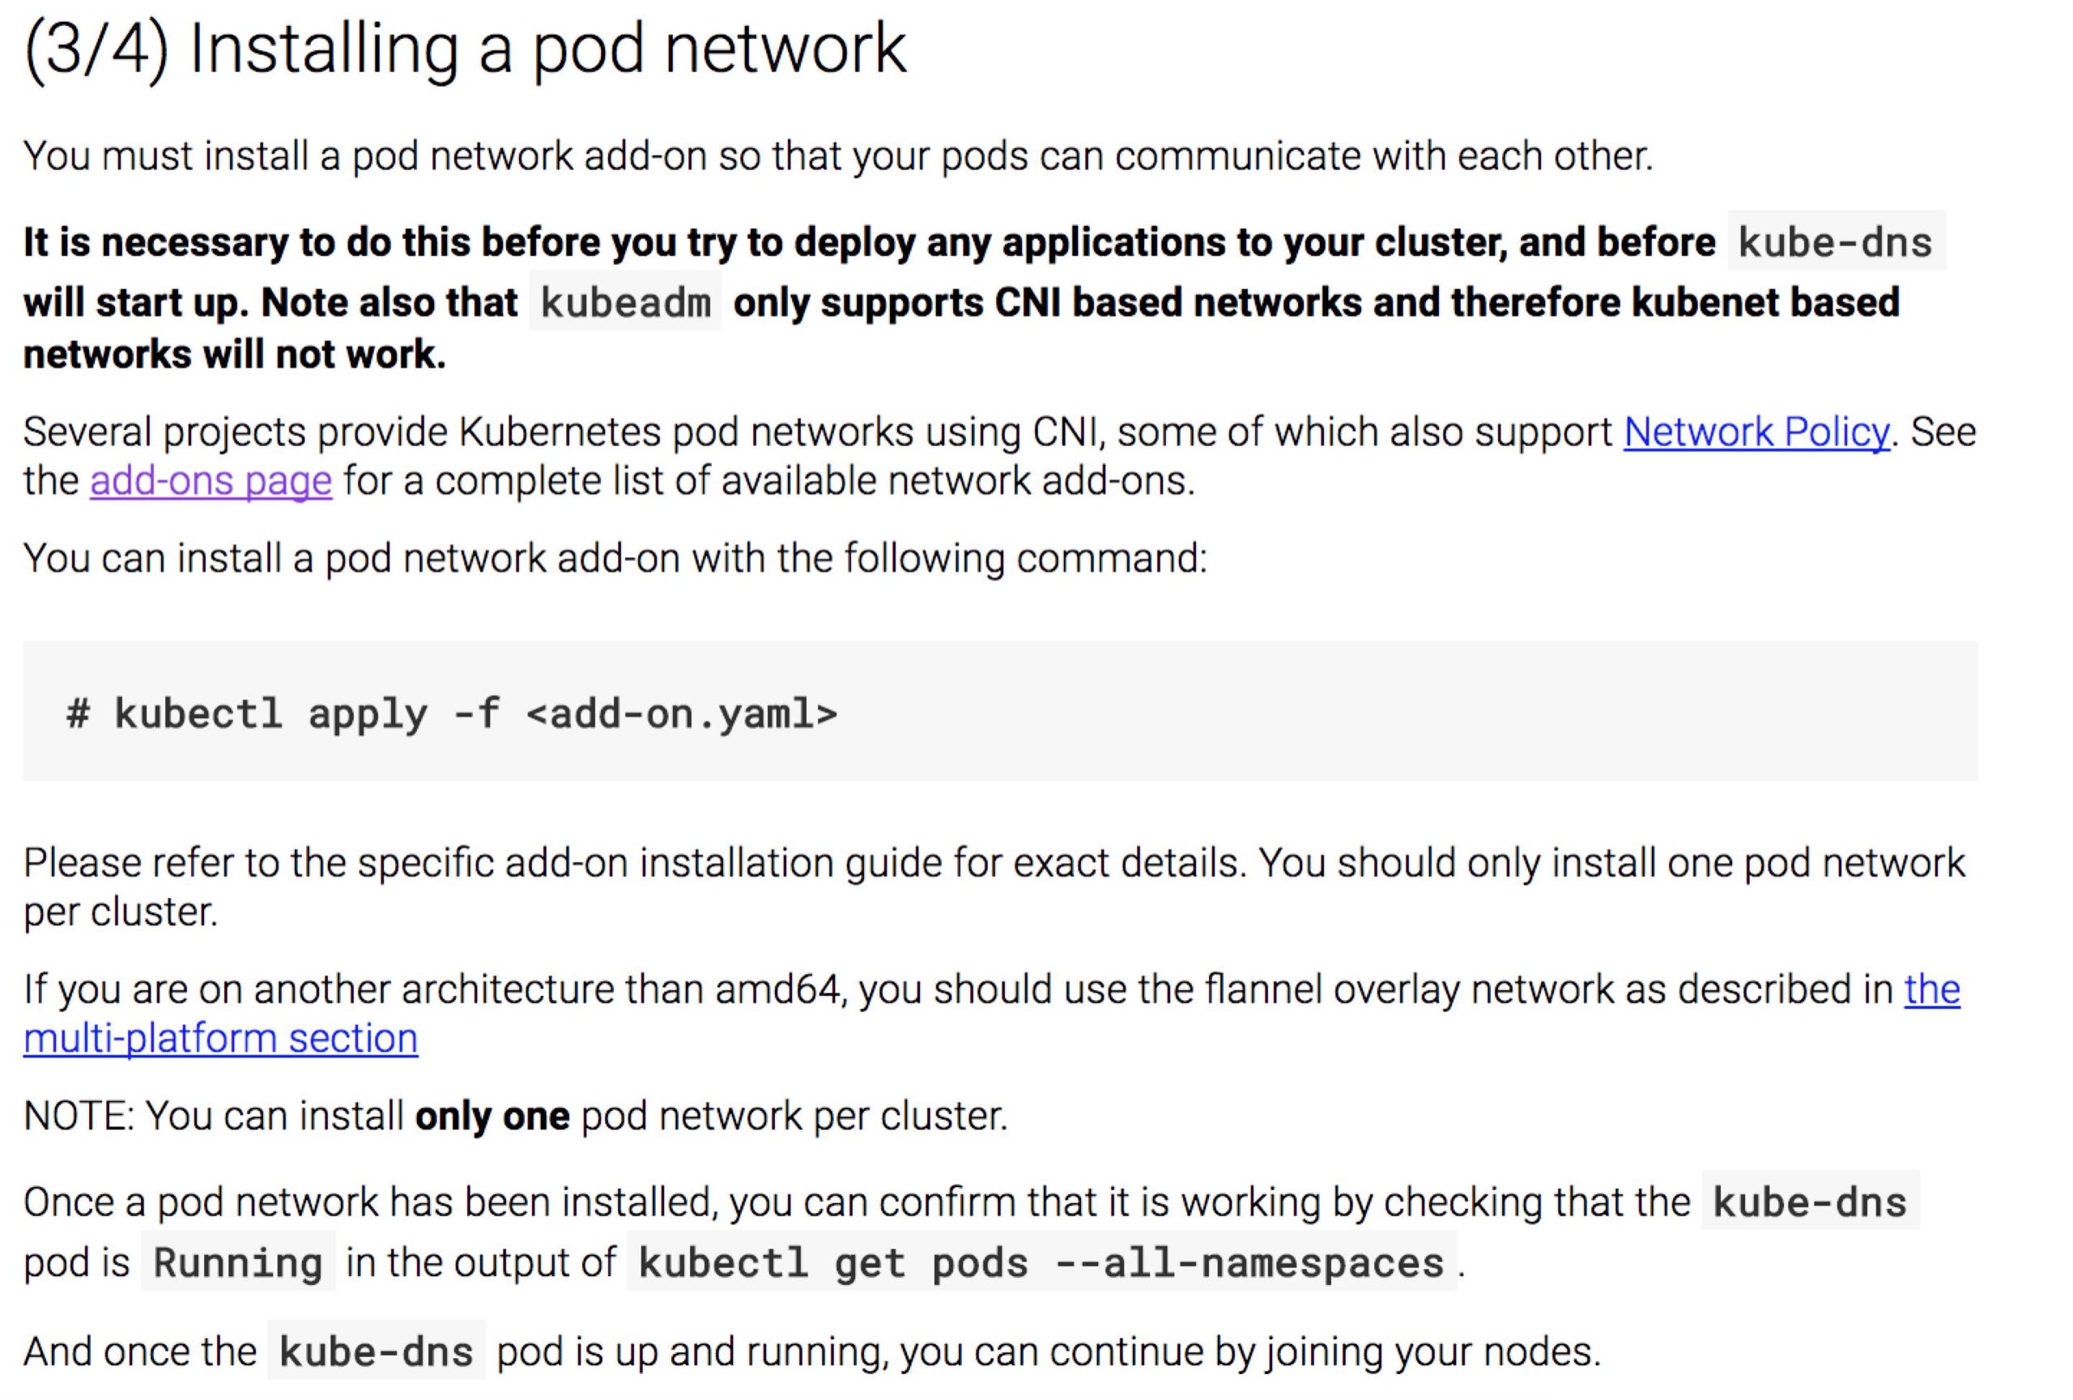
Task: Click kube-dns code after "And once the"
Action: pyautogui.click(x=376, y=1352)
